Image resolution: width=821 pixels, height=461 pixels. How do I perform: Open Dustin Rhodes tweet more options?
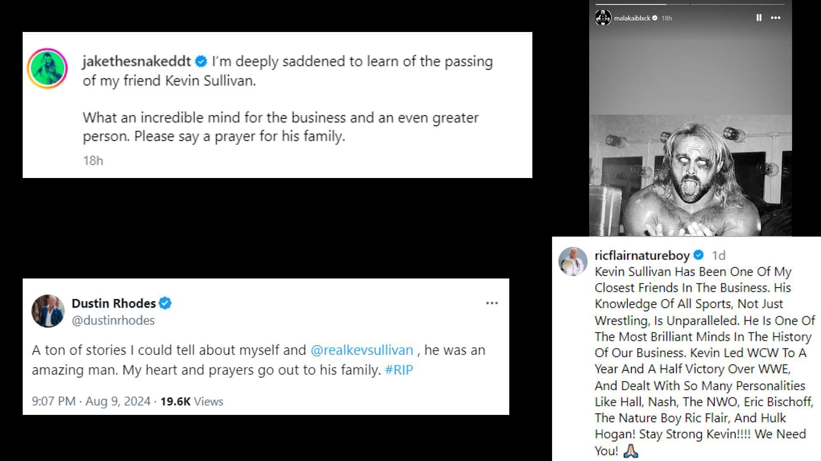click(x=492, y=303)
